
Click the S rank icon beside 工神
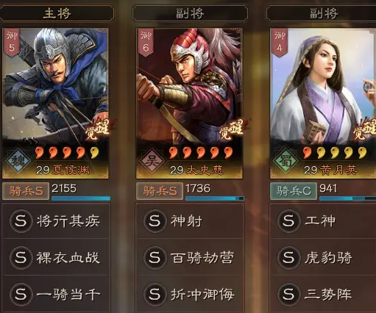coord(289,220)
